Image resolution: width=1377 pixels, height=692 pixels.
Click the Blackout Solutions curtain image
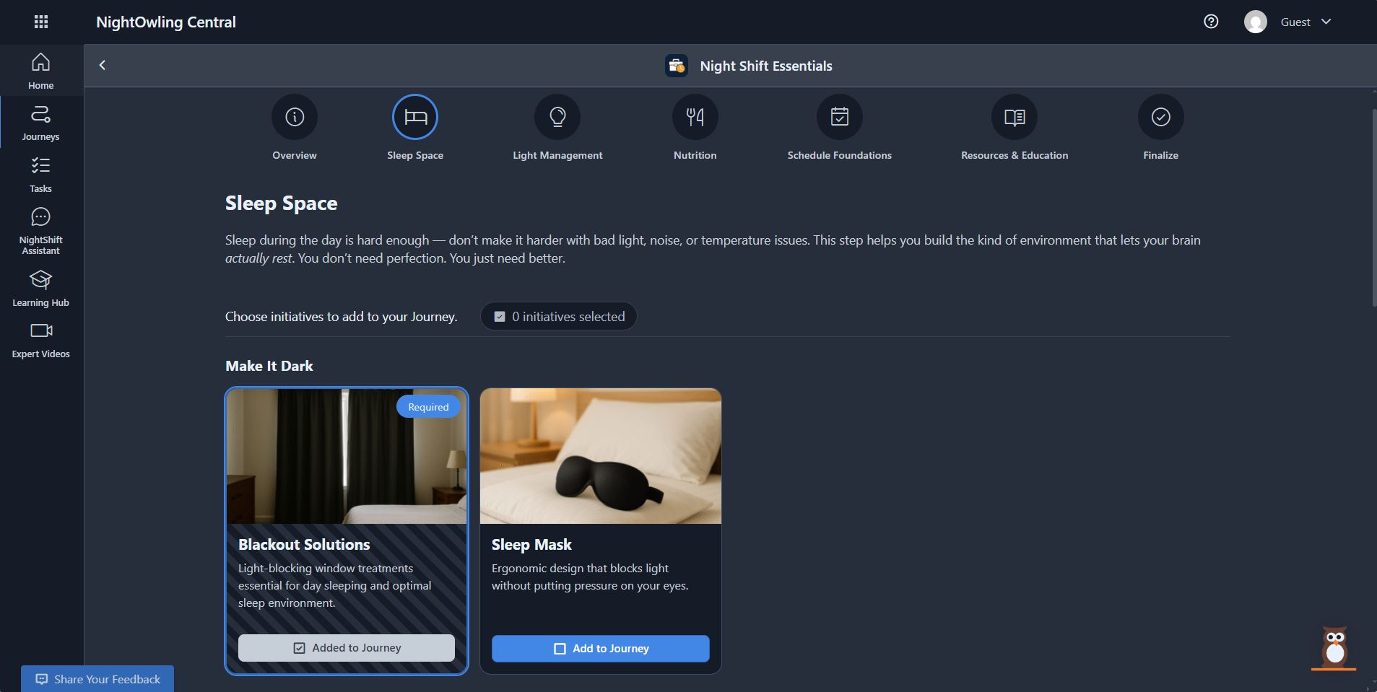point(347,456)
